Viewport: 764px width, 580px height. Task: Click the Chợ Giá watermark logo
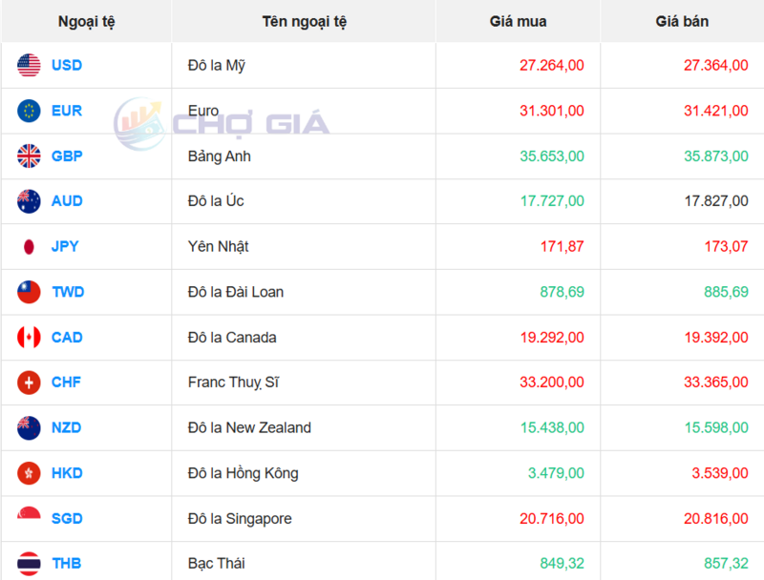222,123
